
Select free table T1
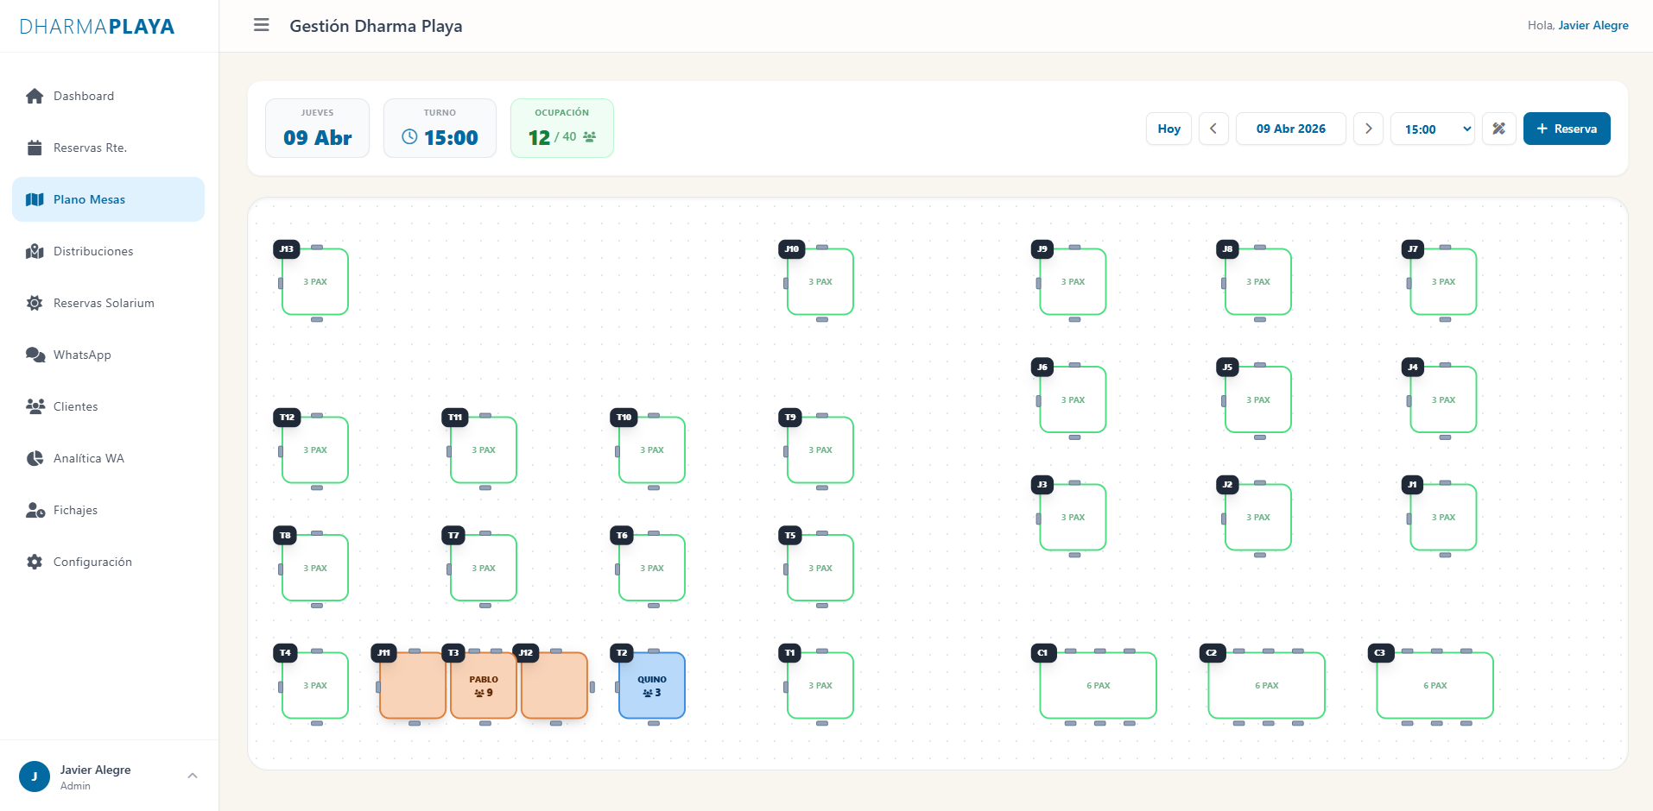point(820,686)
